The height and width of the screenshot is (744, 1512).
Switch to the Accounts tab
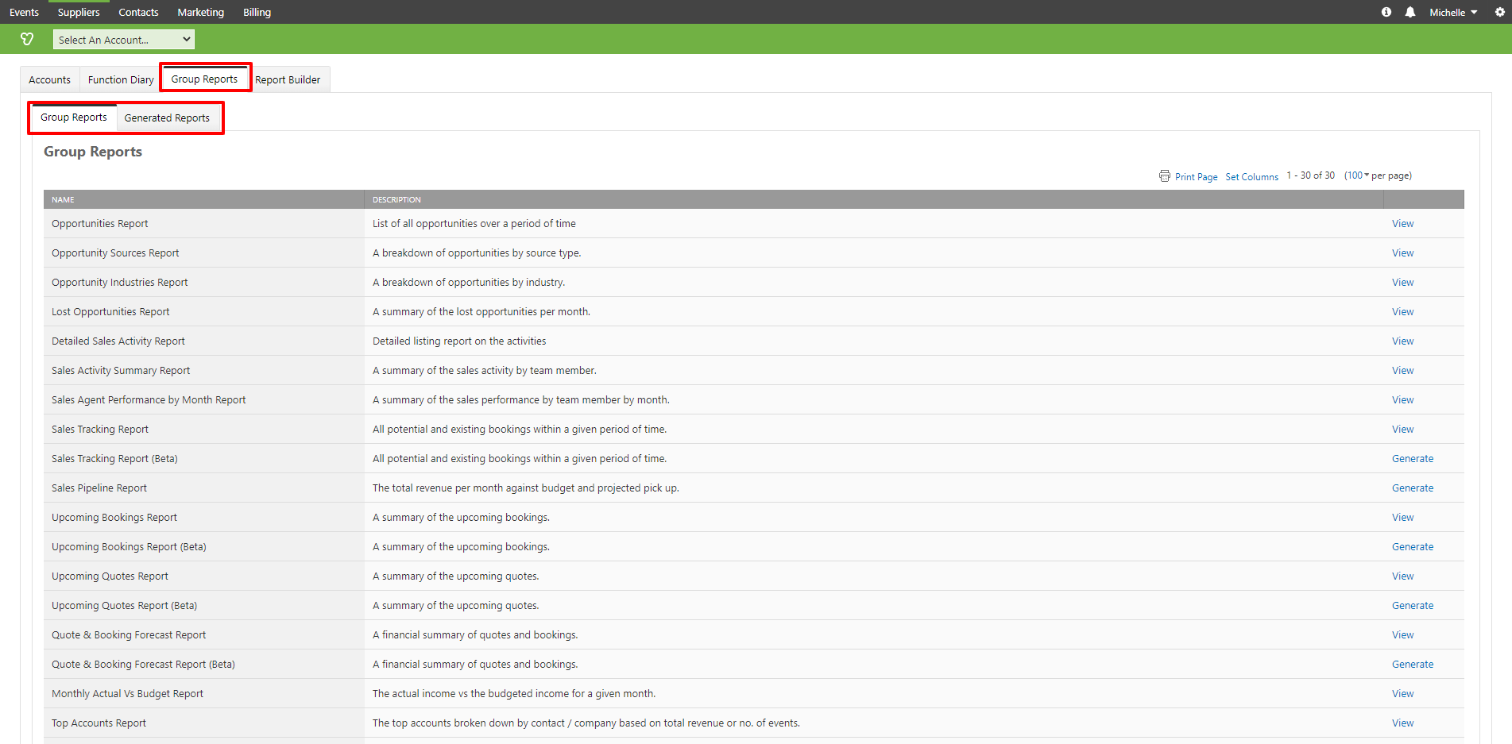[49, 79]
